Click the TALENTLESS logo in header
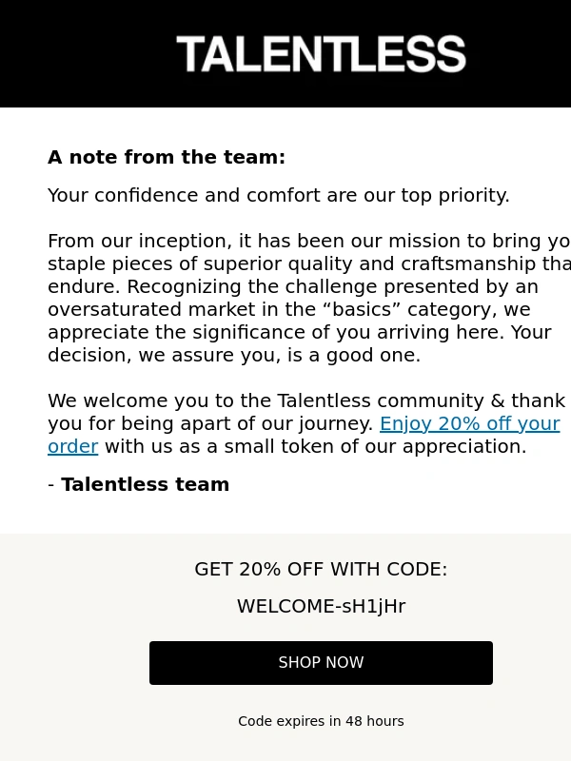The width and height of the screenshot is (571, 761). [321, 54]
